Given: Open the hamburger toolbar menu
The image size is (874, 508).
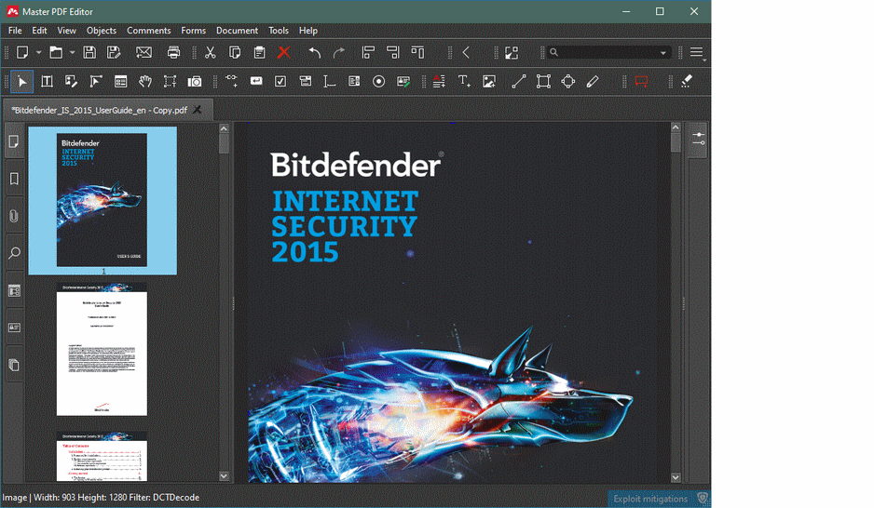Looking at the screenshot, I should pyautogui.click(x=696, y=52).
